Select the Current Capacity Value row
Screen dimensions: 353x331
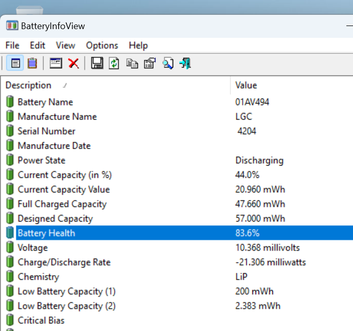[x=177, y=190]
